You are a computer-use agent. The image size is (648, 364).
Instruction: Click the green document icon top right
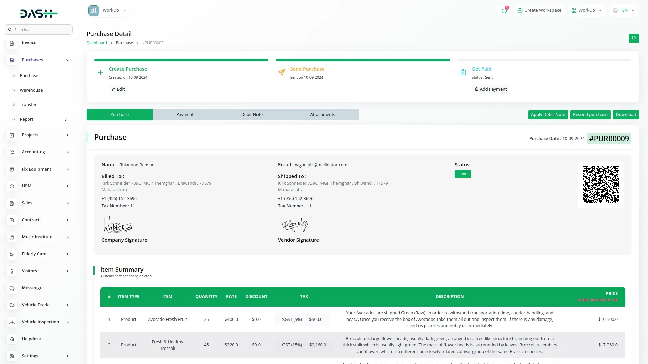(633, 38)
